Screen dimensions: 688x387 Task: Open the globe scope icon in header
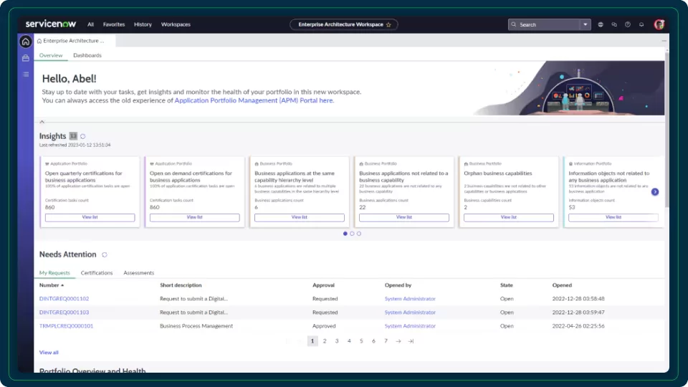point(601,24)
